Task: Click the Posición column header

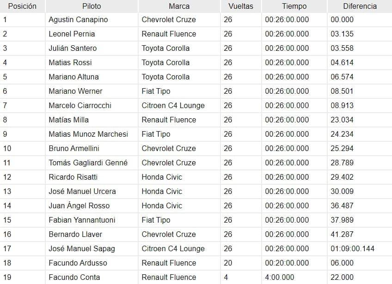Action: [22, 6]
